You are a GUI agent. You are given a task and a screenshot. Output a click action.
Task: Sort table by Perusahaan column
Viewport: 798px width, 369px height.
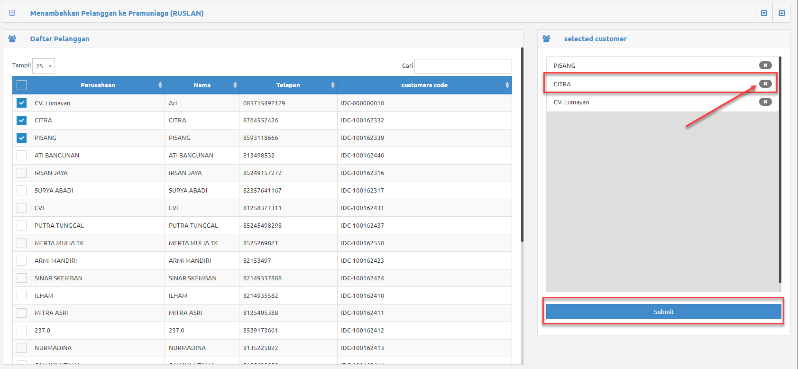98,85
